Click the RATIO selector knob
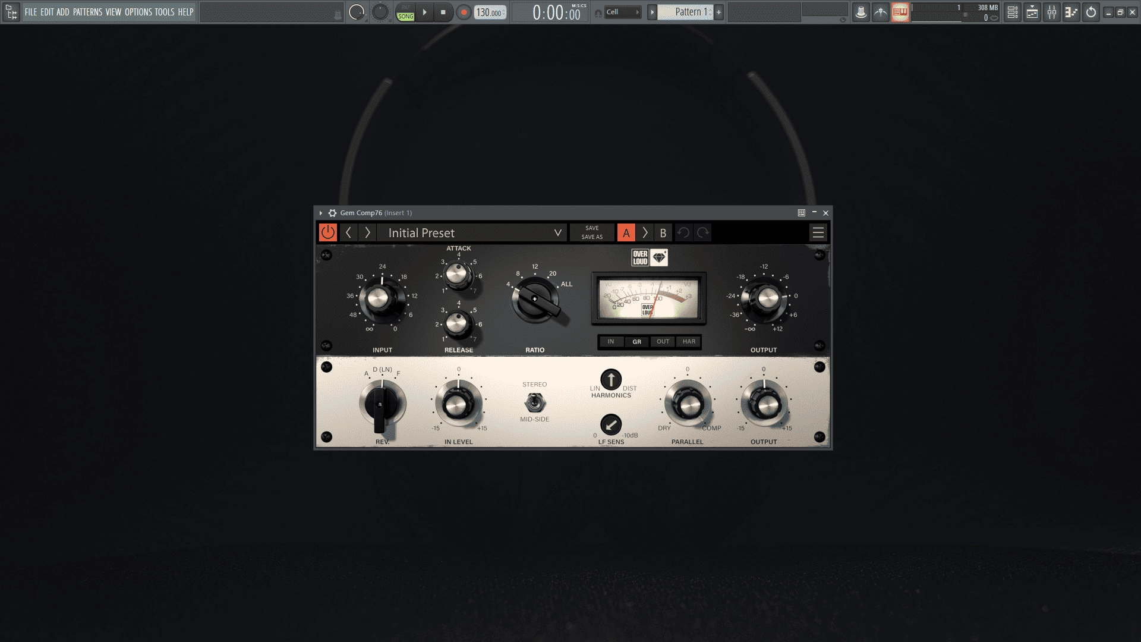Screen dimensions: 1141x642 click(535, 300)
